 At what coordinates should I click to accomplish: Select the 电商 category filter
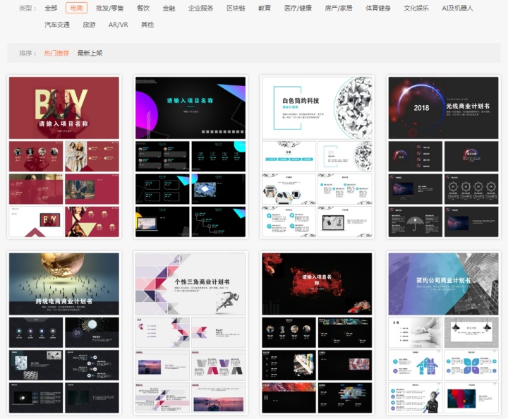[76, 8]
